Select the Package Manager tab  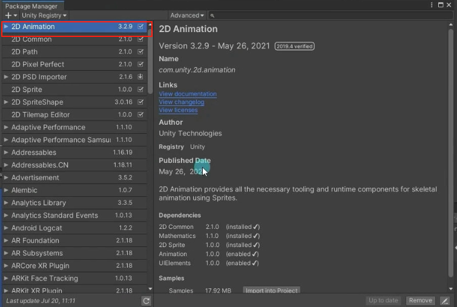click(x=31, y=6)
